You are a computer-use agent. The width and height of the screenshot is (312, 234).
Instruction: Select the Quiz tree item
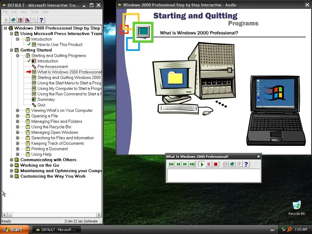pyautogui.click(x=41, y=105)
